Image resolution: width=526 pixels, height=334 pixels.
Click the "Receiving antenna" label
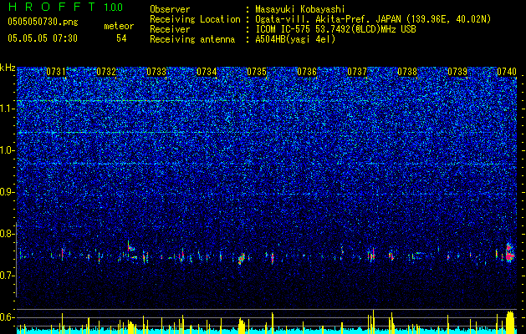[x=192, y=39]
